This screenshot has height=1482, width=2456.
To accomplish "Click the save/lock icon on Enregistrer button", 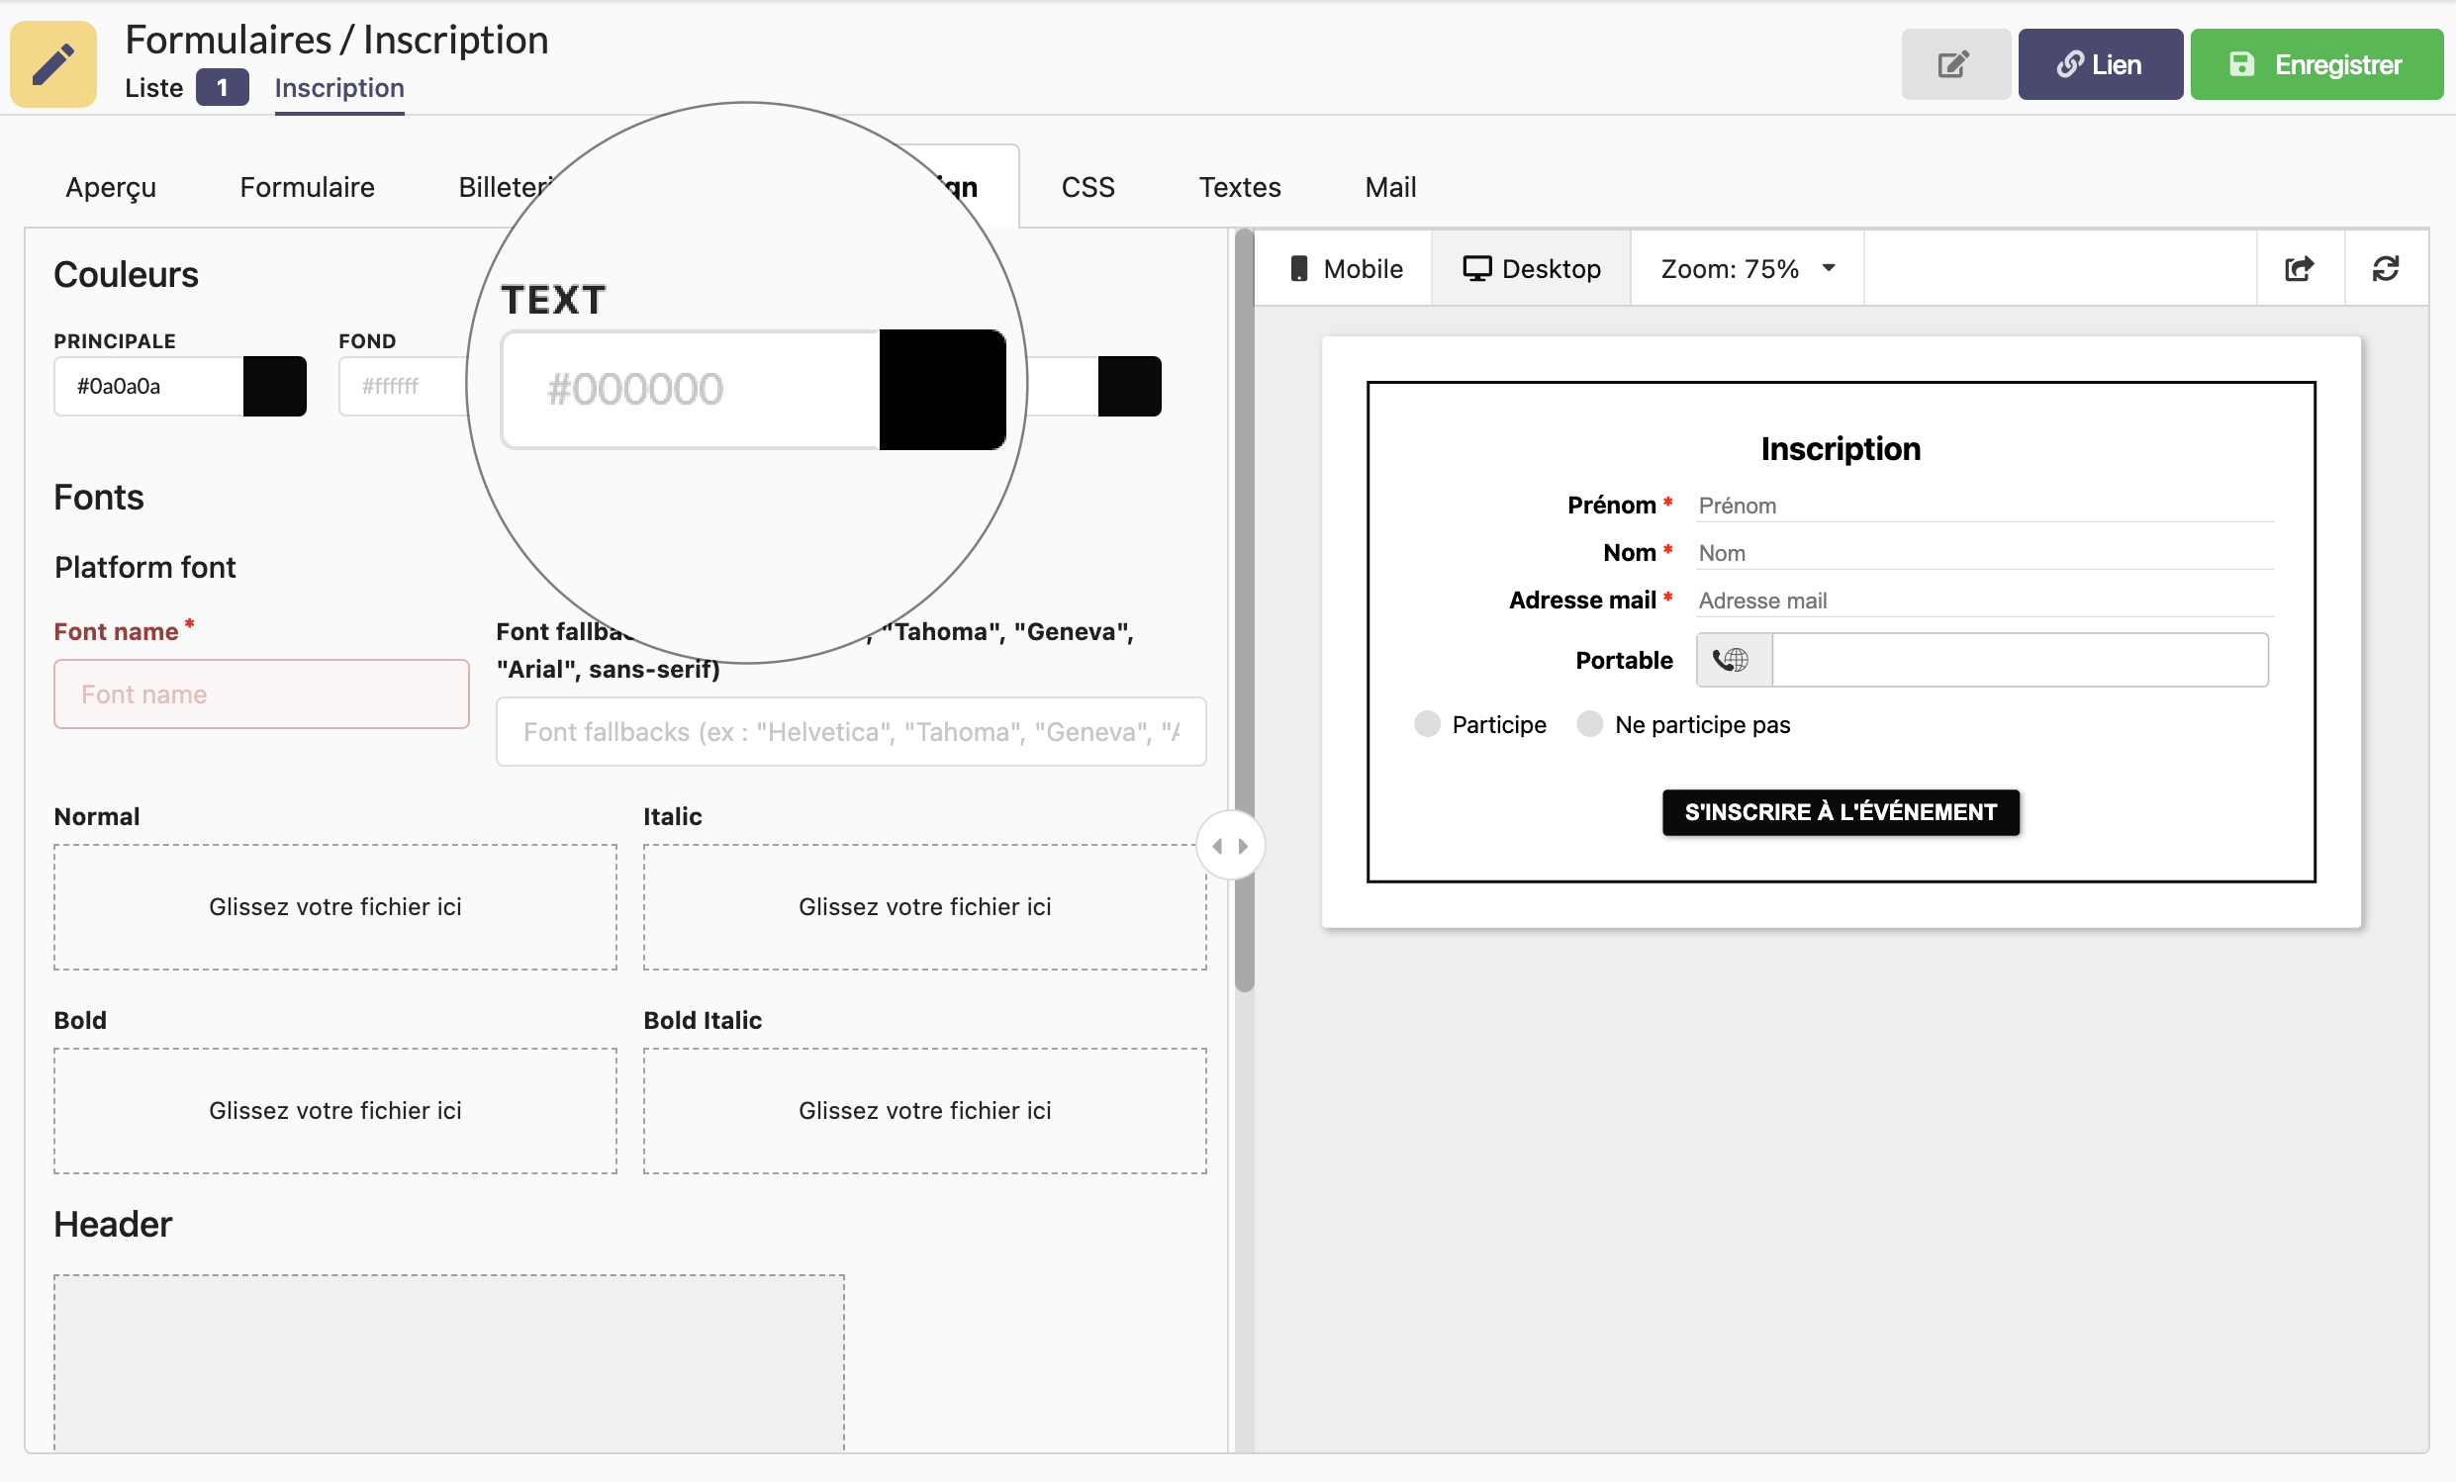I will tap(2240, 66).
